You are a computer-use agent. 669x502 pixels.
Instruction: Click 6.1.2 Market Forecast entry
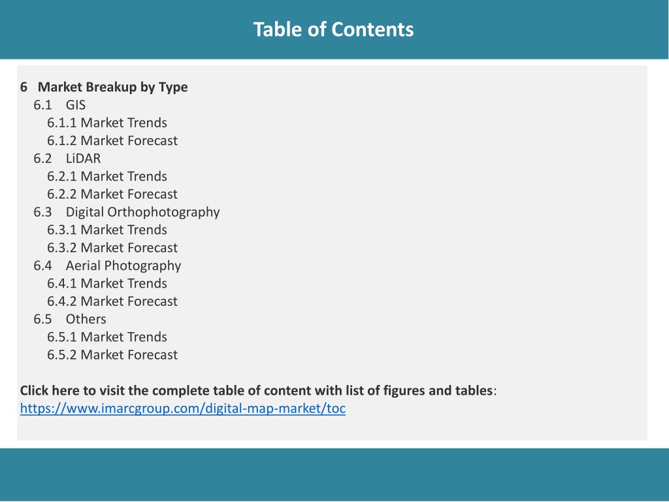tap(112, 141)
